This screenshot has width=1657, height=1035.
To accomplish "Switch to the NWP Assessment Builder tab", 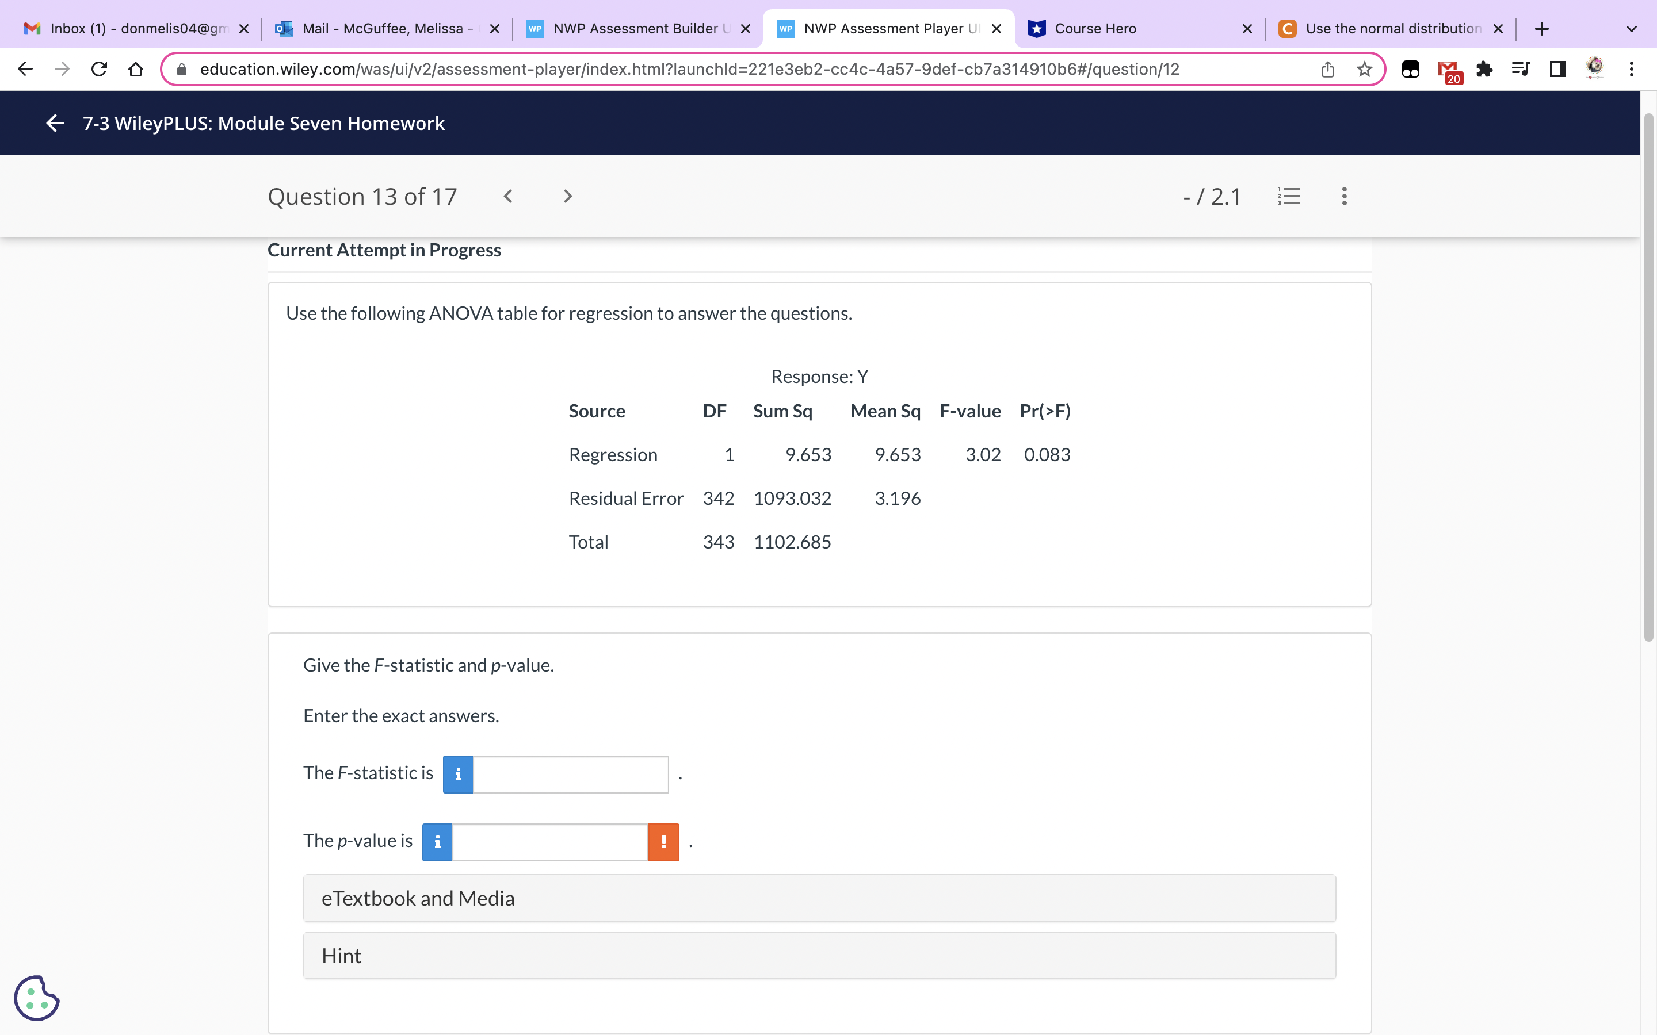I will coord(633,29).
